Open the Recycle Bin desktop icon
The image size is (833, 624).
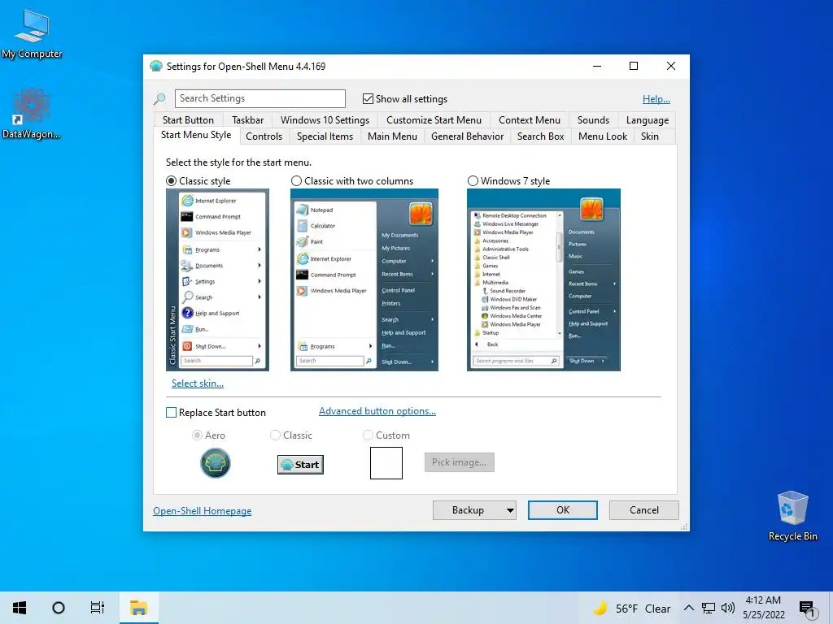[792, 516]
